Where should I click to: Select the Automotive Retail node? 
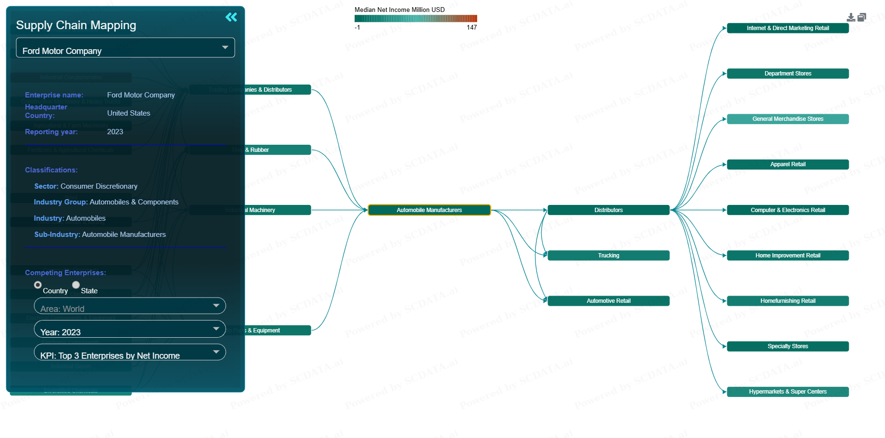(609, 301)
